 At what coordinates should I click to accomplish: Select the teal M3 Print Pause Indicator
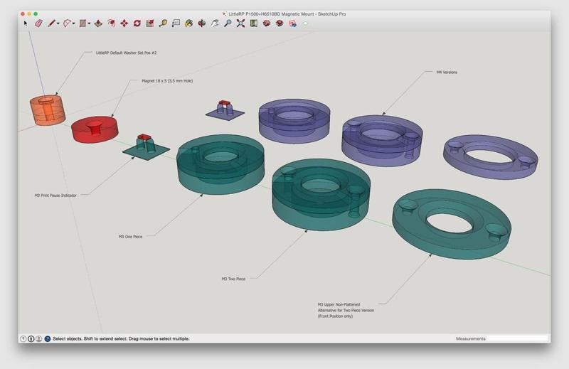coord(146,148)
